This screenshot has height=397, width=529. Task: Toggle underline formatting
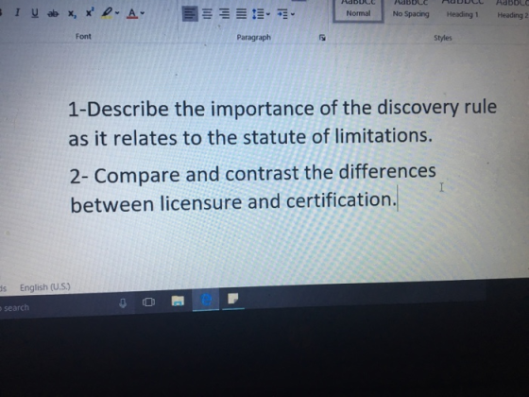tap(34, 13)
